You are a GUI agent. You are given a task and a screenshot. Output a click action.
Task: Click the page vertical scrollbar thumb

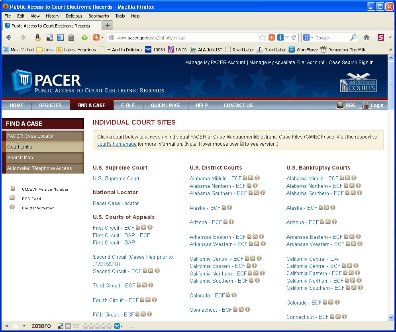[x=391, y=86]
